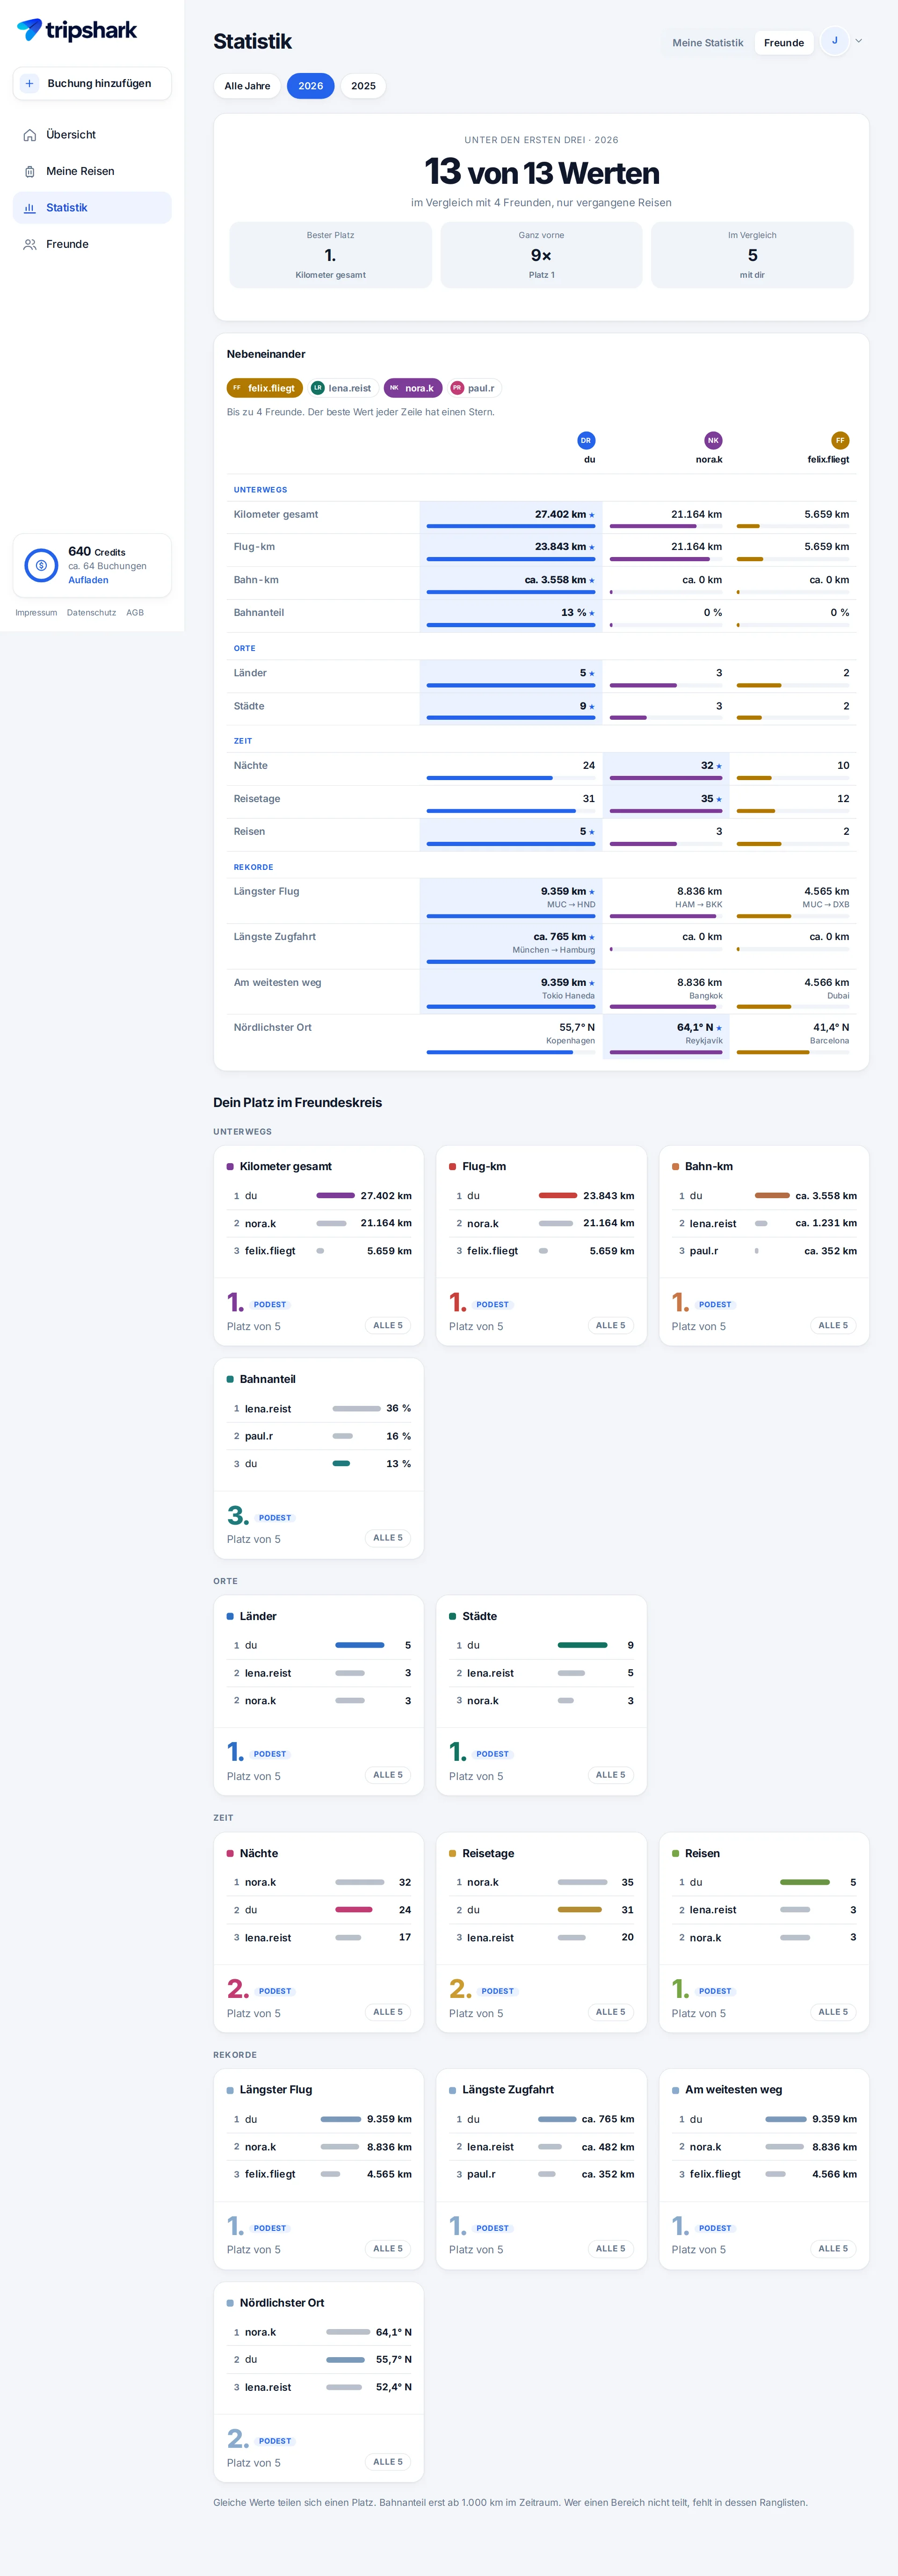Click the credits coin icon
This screenshot has height=2576, width=898.
click(x=41, y=565)
